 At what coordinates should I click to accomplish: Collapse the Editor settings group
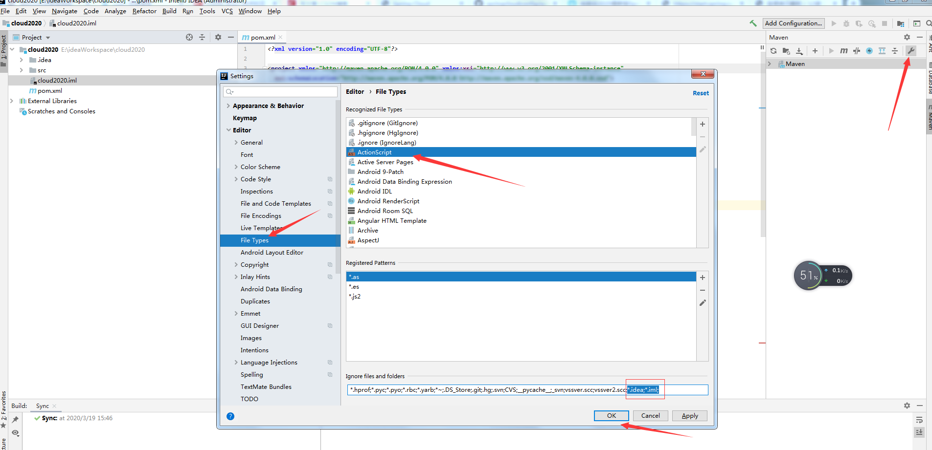point(228,130)
